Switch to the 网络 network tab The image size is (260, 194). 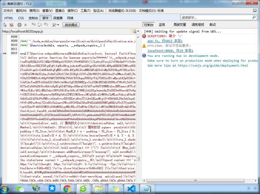coord(70,18)
